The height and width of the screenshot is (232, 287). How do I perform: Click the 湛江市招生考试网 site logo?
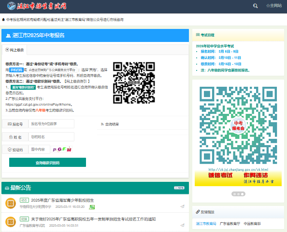tap(37, 6)
